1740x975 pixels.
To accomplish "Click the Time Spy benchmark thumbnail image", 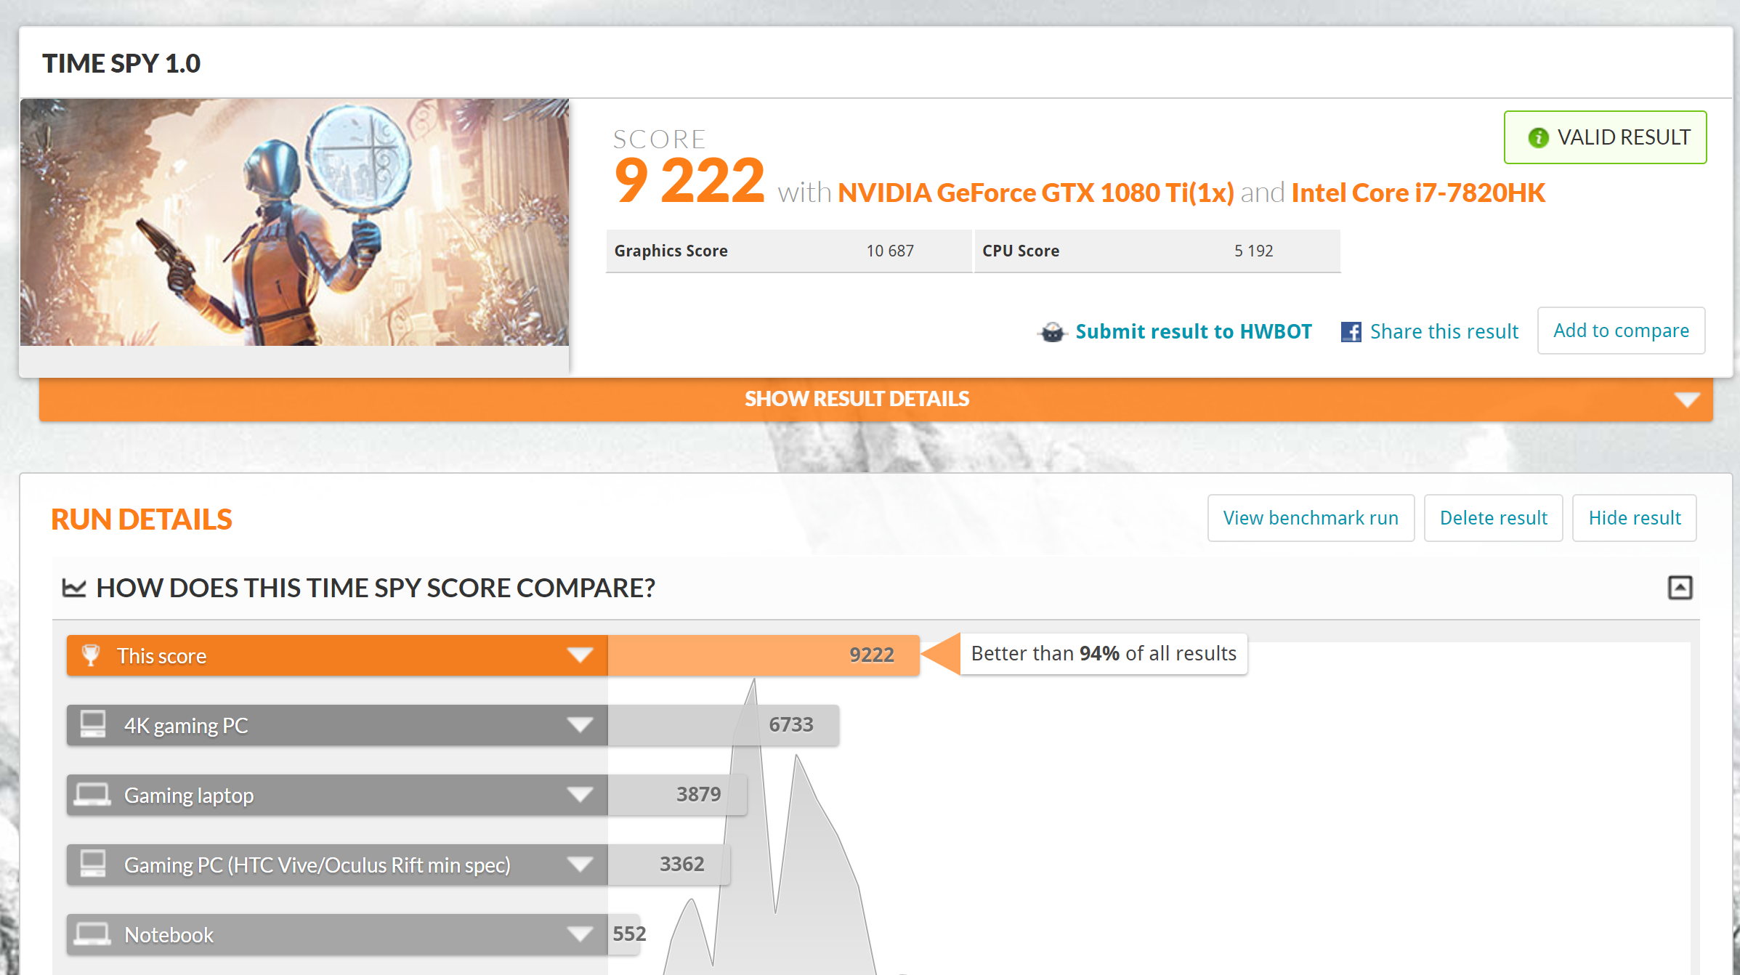I will click(x=294, y=222).
